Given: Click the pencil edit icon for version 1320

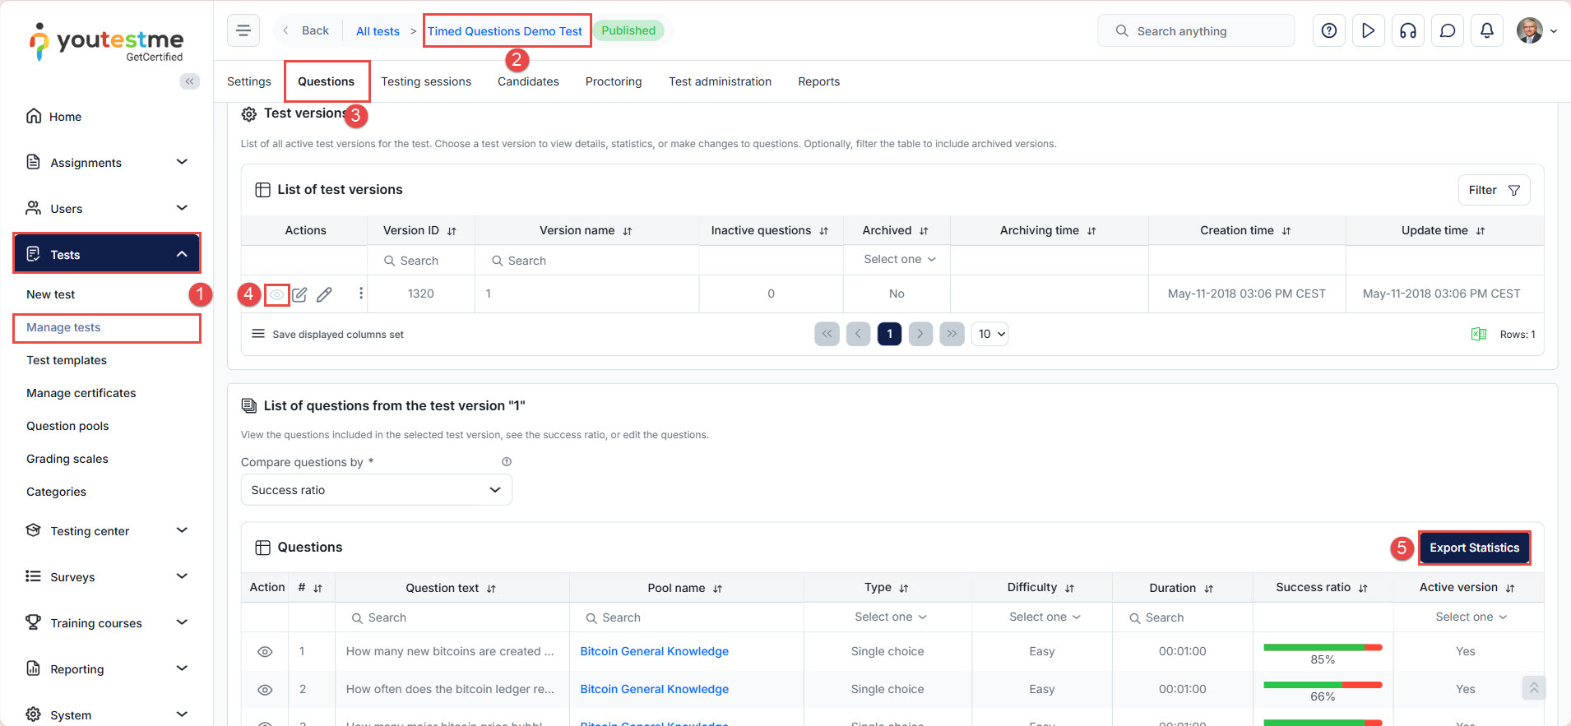Looking at the screenshot, I should coord(325,294).
